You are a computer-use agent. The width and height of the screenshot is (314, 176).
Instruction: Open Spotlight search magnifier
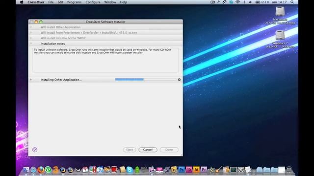point(292,2)
